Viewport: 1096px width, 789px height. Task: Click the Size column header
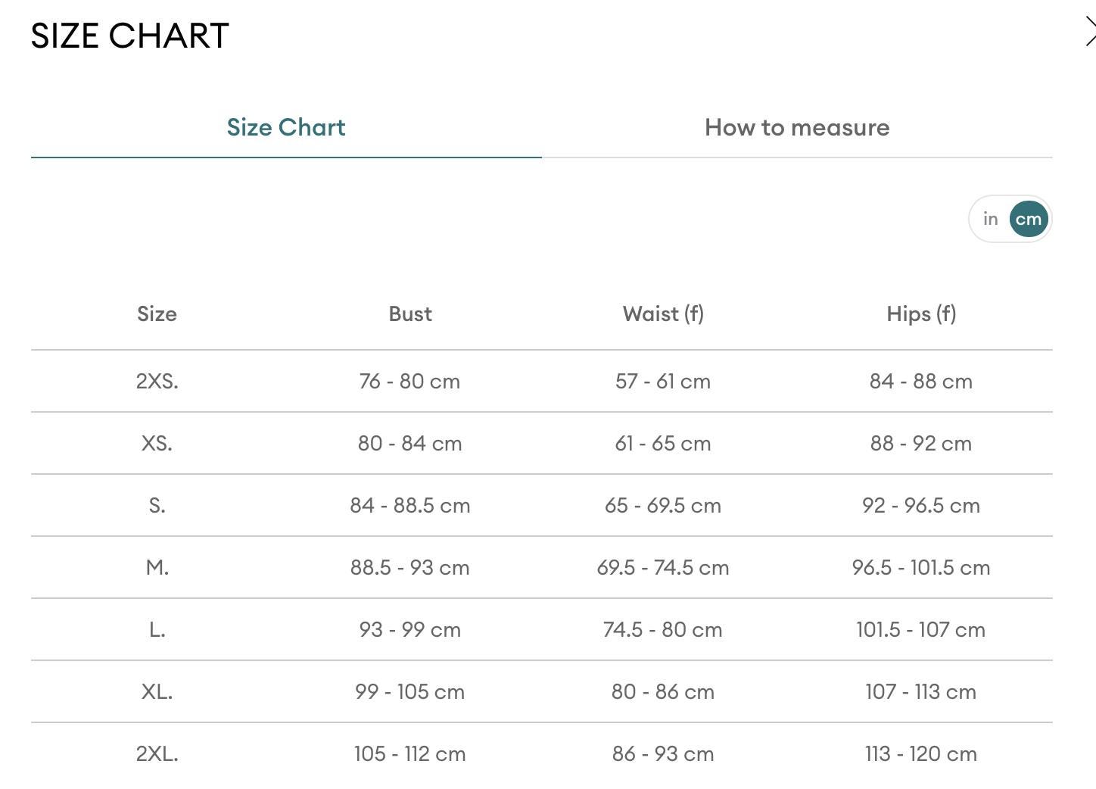(x=157, y=314)
